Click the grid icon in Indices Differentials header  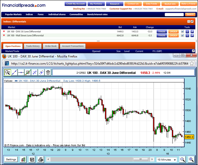click(x=189, y=22)
